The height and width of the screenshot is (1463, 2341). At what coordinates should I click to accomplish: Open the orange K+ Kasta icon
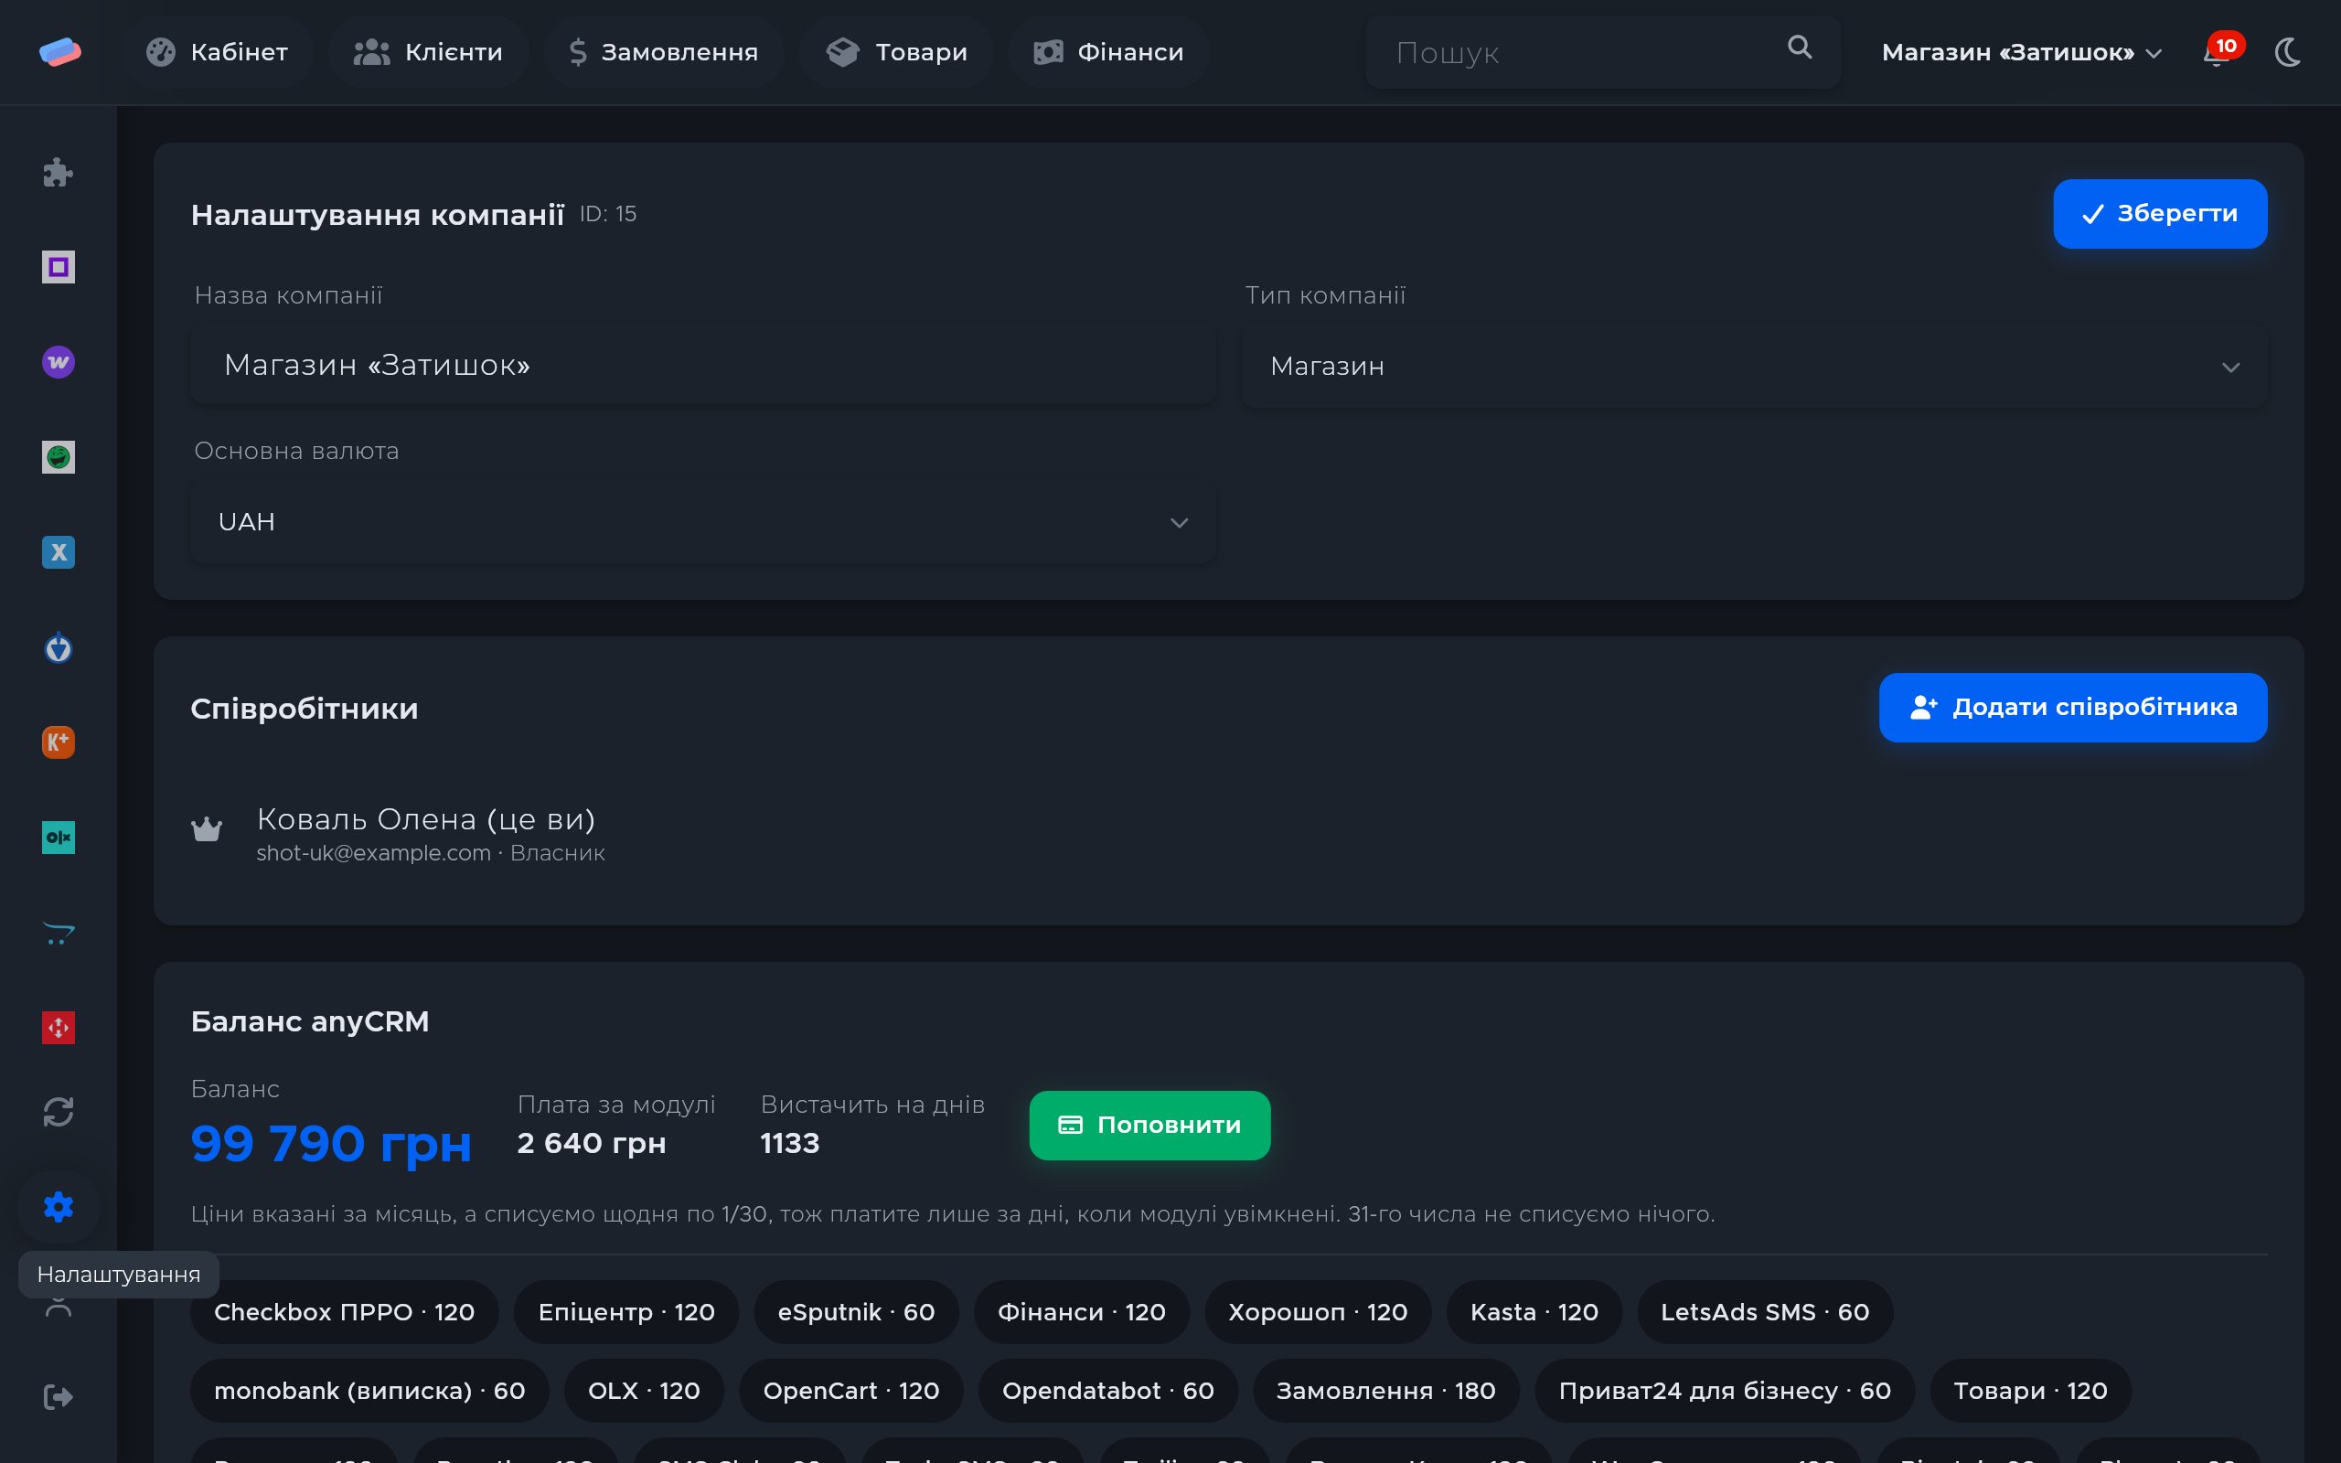tap(58, 742)
